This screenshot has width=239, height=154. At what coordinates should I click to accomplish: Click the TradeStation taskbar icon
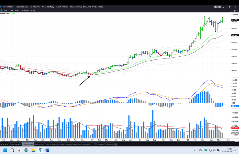pos(40,150)
